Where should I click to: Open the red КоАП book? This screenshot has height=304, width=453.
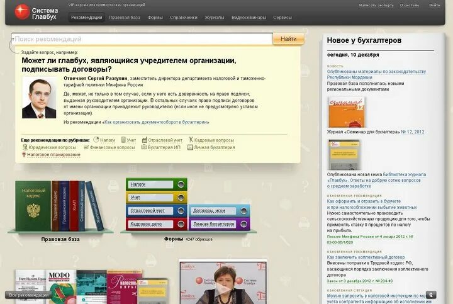tap(74, 206)
